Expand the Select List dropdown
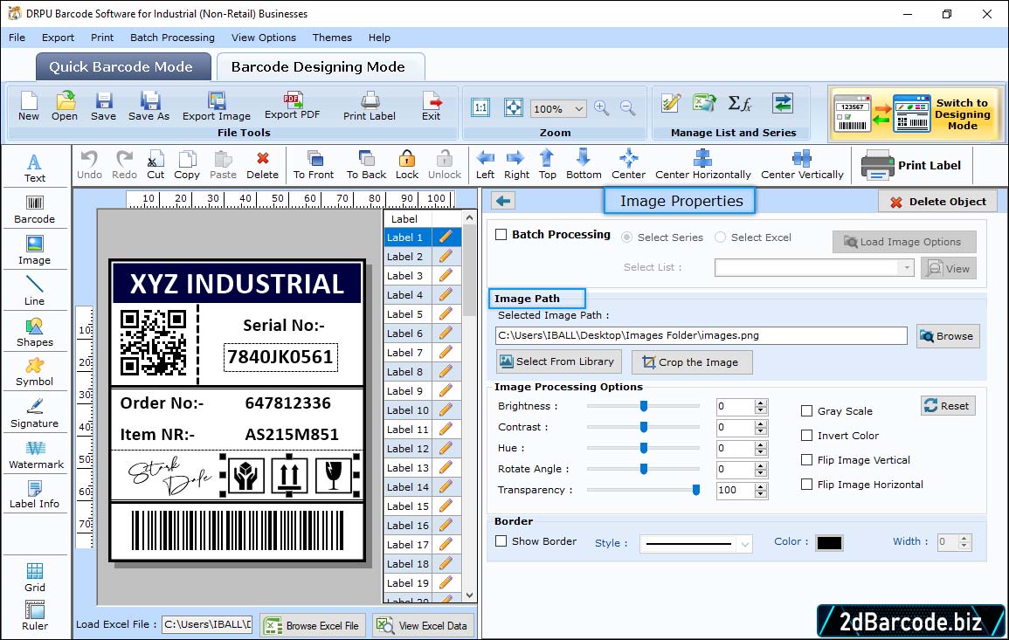The image size is (1009, 640). pyautogui.click(x=906, y=267)
